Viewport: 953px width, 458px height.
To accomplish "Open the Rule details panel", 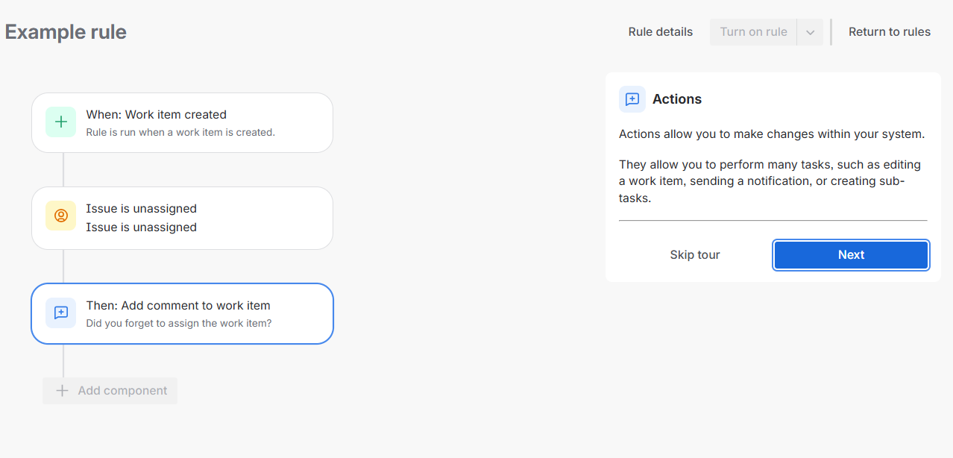I will (660, 31).
